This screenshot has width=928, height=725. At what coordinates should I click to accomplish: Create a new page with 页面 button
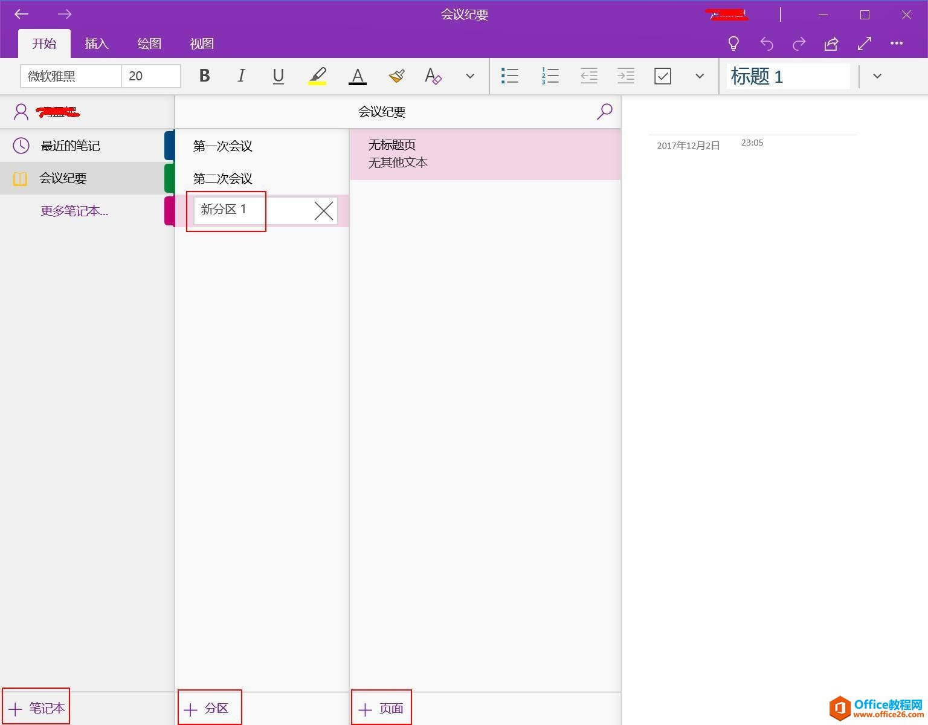(381, 708)
